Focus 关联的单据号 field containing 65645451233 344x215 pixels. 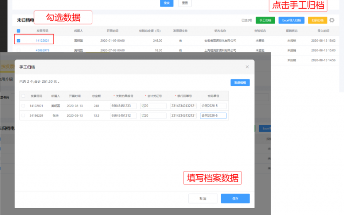pos(123,106)
